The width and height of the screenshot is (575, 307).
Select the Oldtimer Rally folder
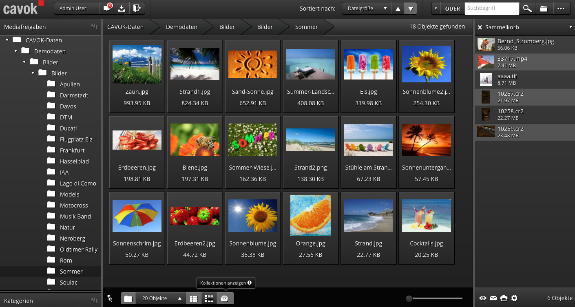(x=79, y=250)
